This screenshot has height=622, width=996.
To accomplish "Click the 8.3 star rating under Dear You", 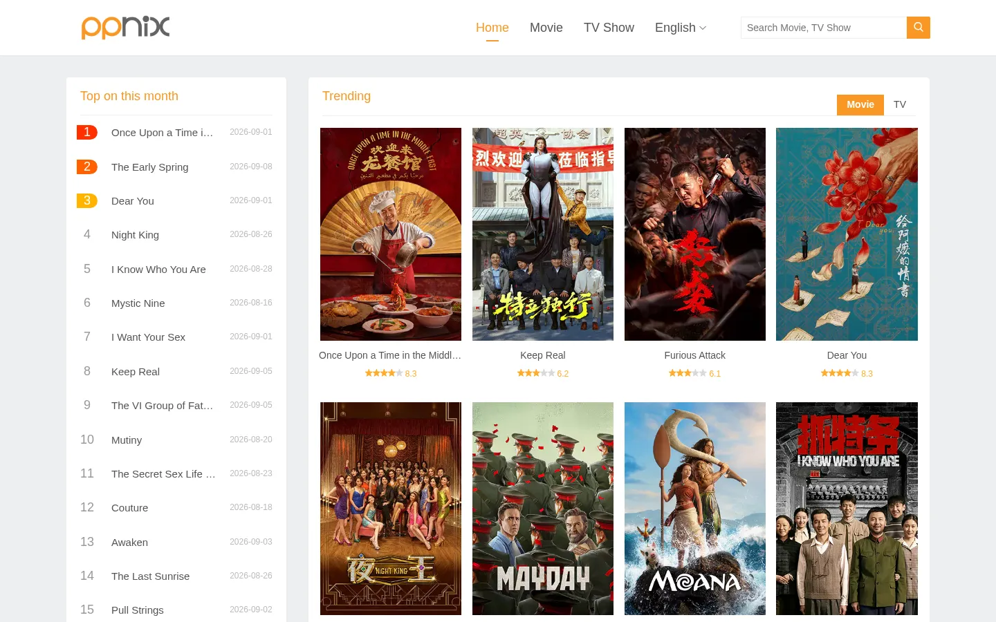I will pos(847,373).
